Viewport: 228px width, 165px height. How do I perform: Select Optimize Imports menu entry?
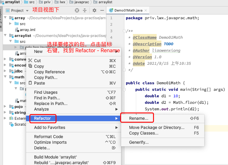(x=73, y=142)
